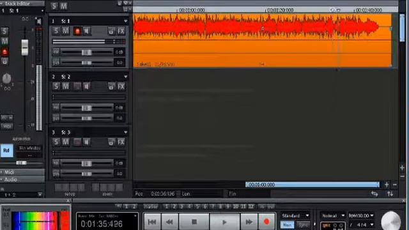Click the Track Editor pan knob

(x=7, y=79)
